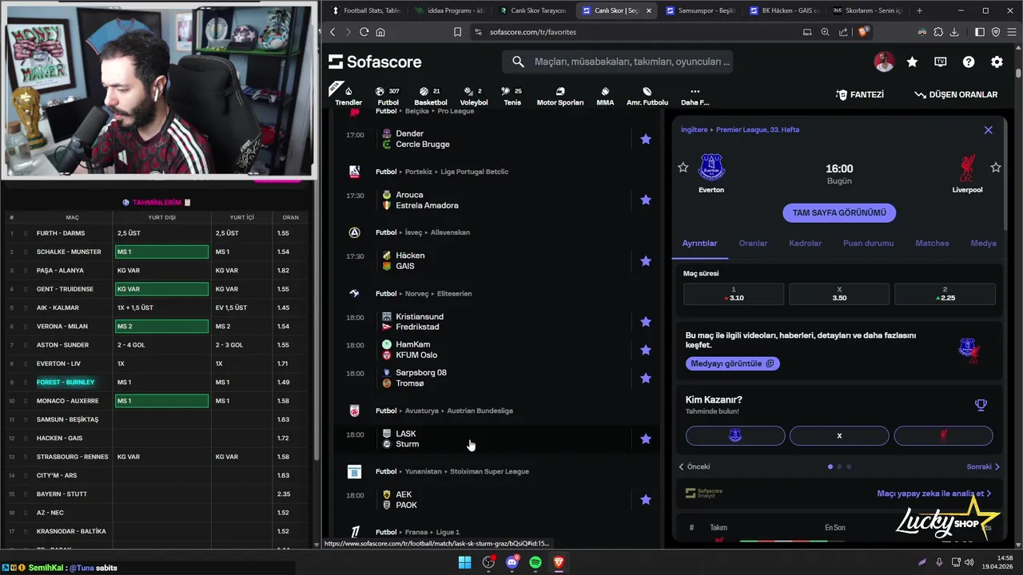The width and height of the screenshot is (1023, 575).
Task: Expand the Daha F... more sports menu
Action: point(695,97)
